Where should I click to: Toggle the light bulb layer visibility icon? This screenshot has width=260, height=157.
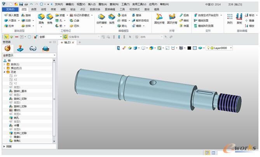coord(208,48)
